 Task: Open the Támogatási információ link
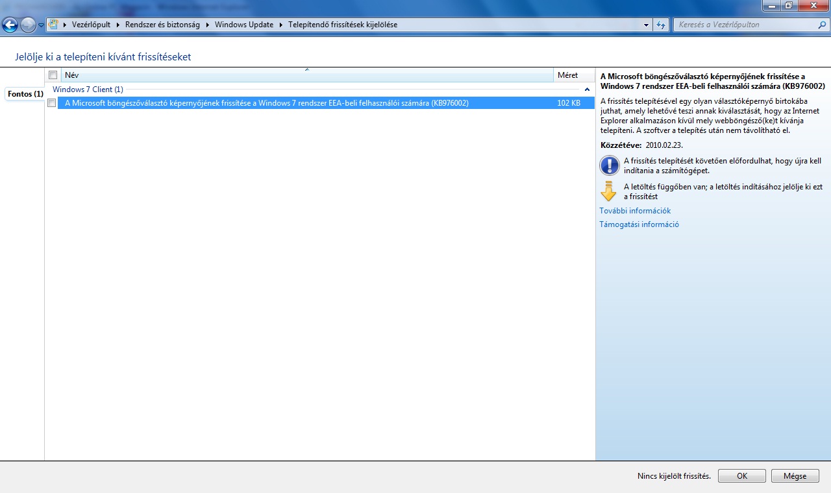pos(639,224)
